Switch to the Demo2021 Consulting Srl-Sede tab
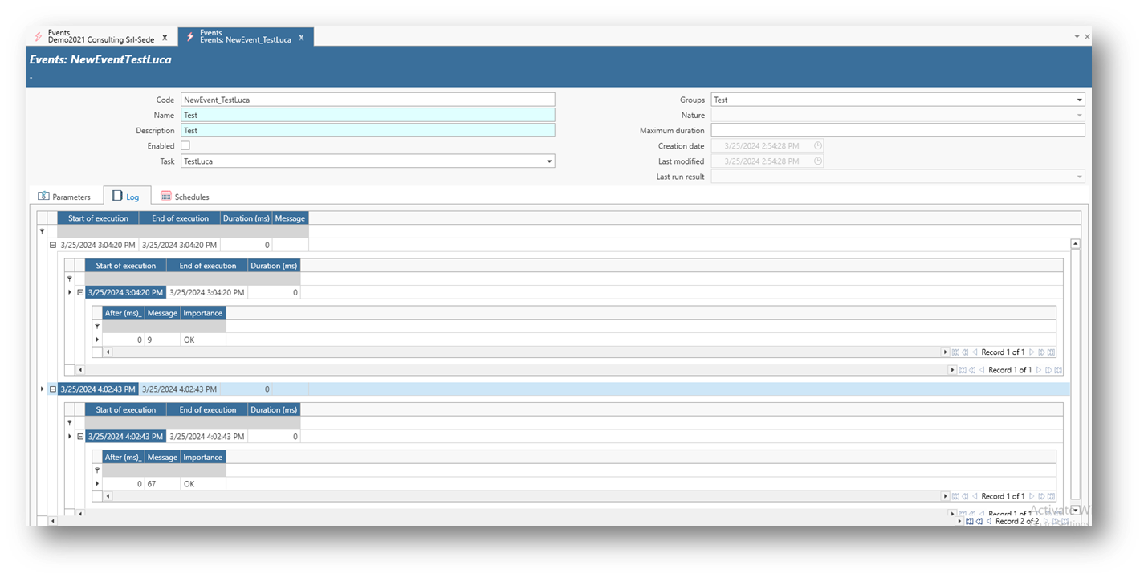 click(100, 37)
